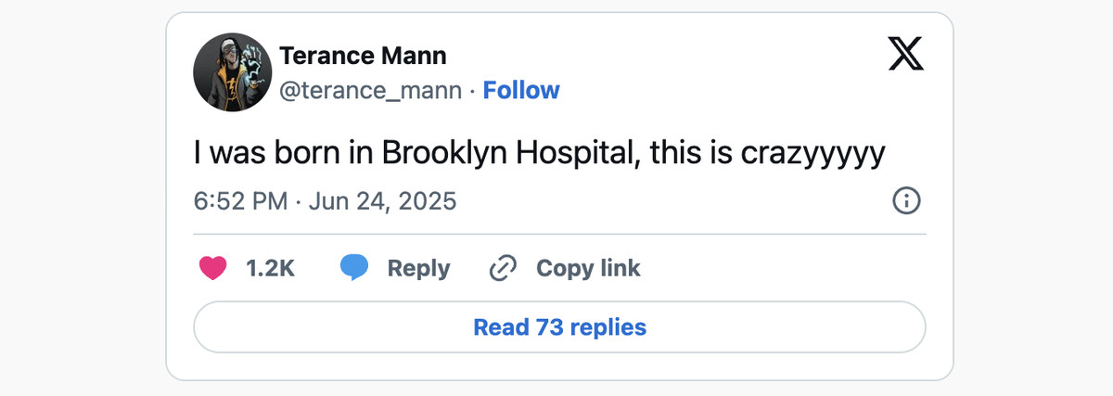Open the tweet info circle icon
The height and width of the screenshot is (396, 1113).
coord(905,200)
